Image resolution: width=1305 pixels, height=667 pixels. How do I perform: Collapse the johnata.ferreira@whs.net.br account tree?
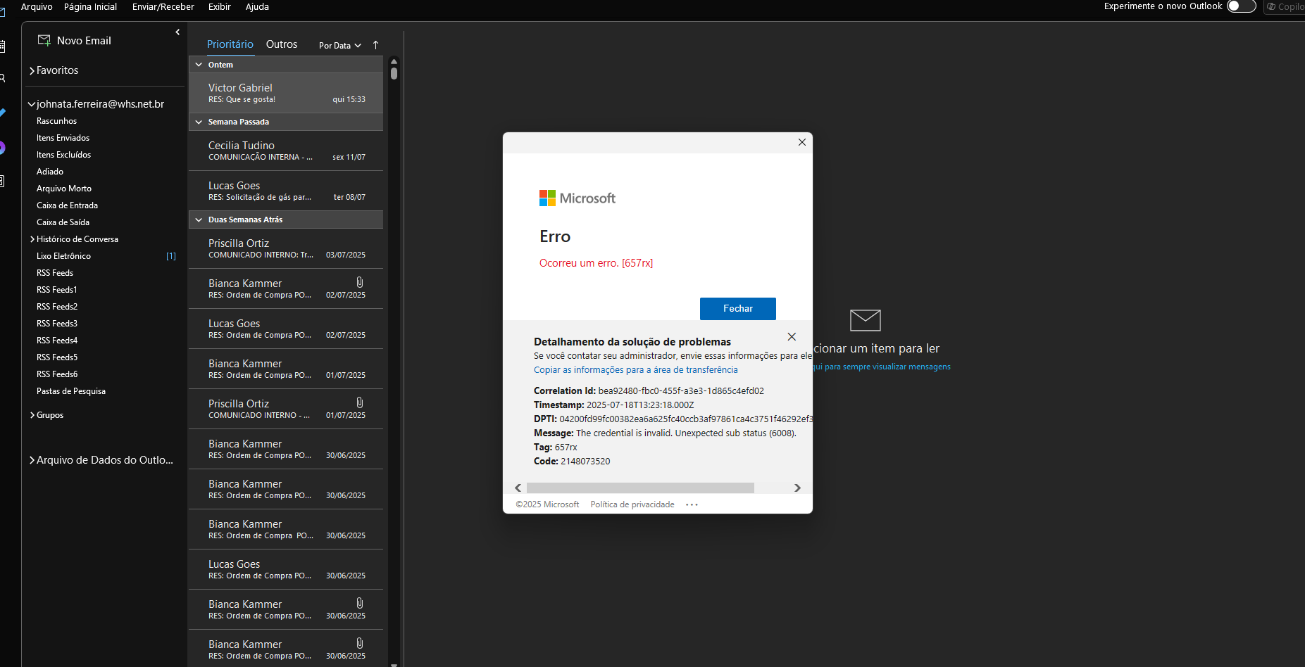32,104
